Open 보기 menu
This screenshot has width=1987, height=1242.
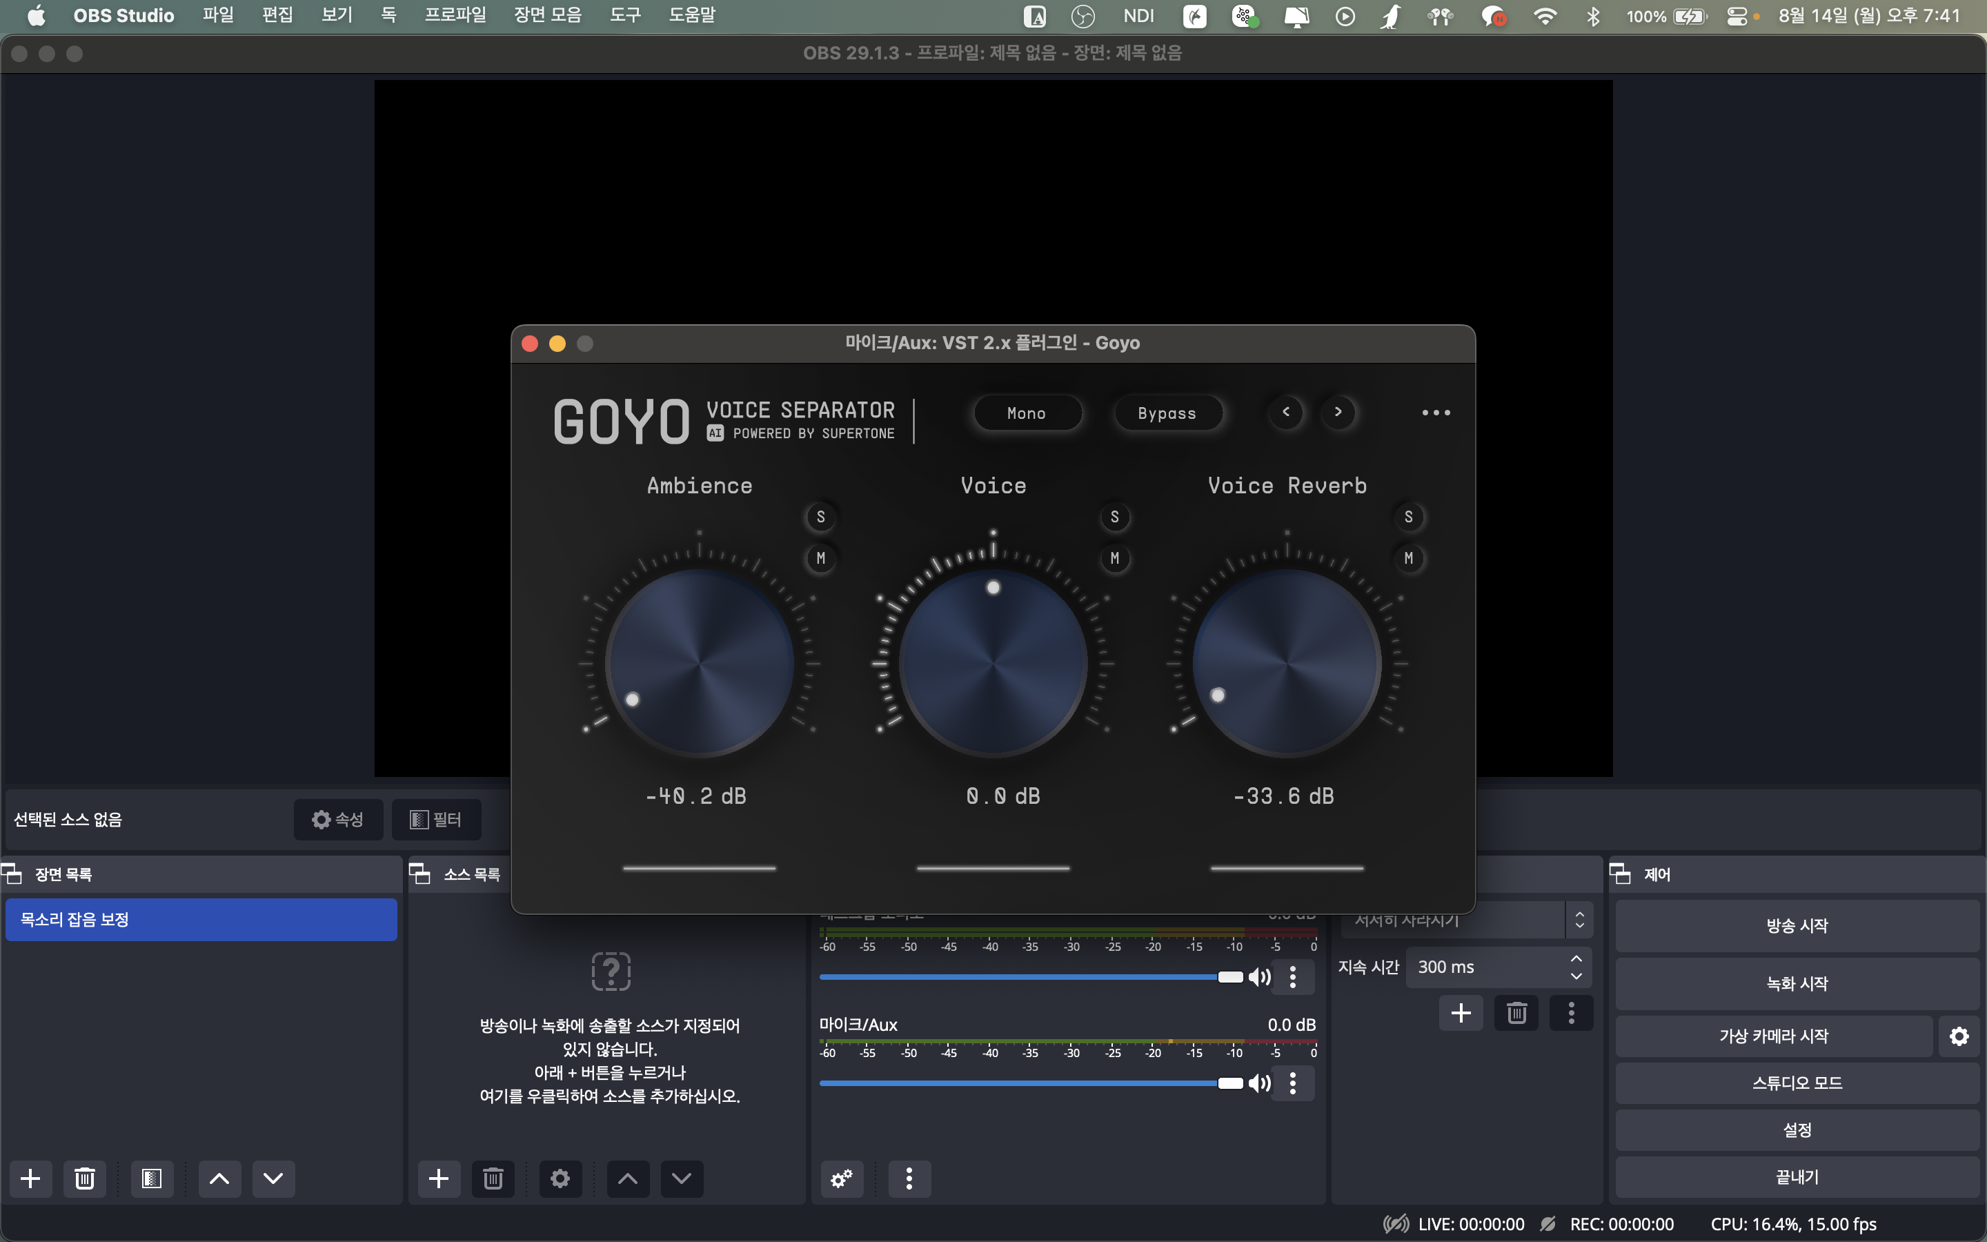[337, 16]
